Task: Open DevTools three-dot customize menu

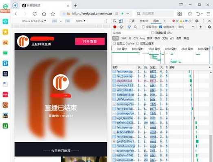Action: click(203, 21)
